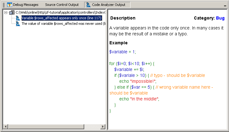
Task: Select 'Variable $rows_affected appears only once' item
Action: [x=62, y=18]
